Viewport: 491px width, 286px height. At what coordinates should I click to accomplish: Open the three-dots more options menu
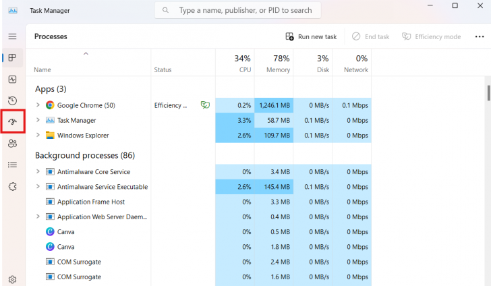click(480, 36)
